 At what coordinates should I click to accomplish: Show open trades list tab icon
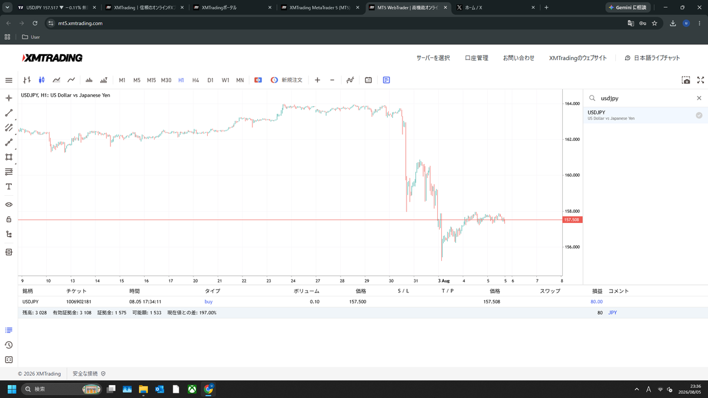tap(9, 330)
